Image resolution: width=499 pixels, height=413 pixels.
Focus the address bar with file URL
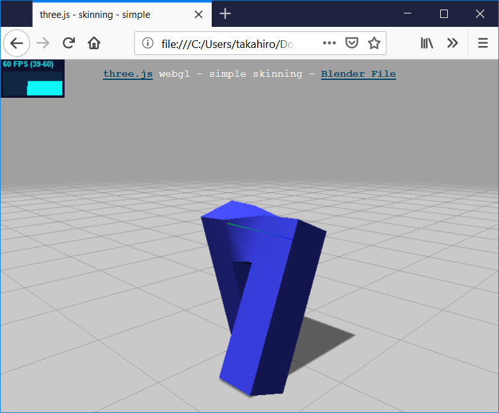click(x=260, y=43)
